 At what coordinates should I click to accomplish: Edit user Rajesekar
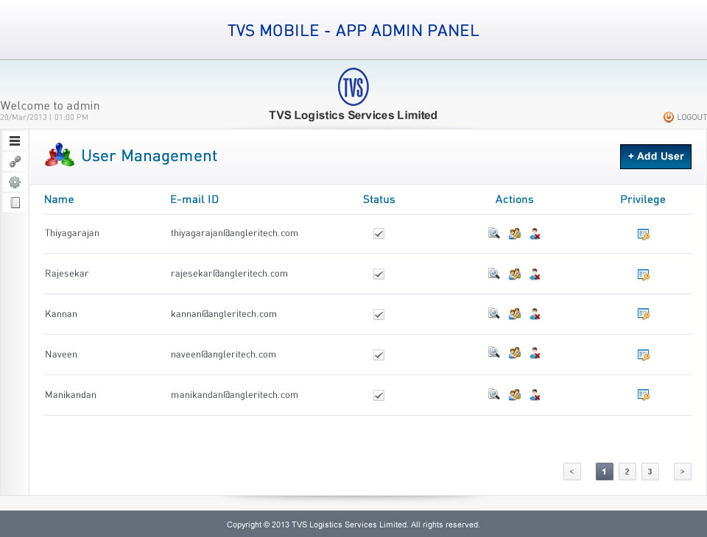click(x=515, y=274)
